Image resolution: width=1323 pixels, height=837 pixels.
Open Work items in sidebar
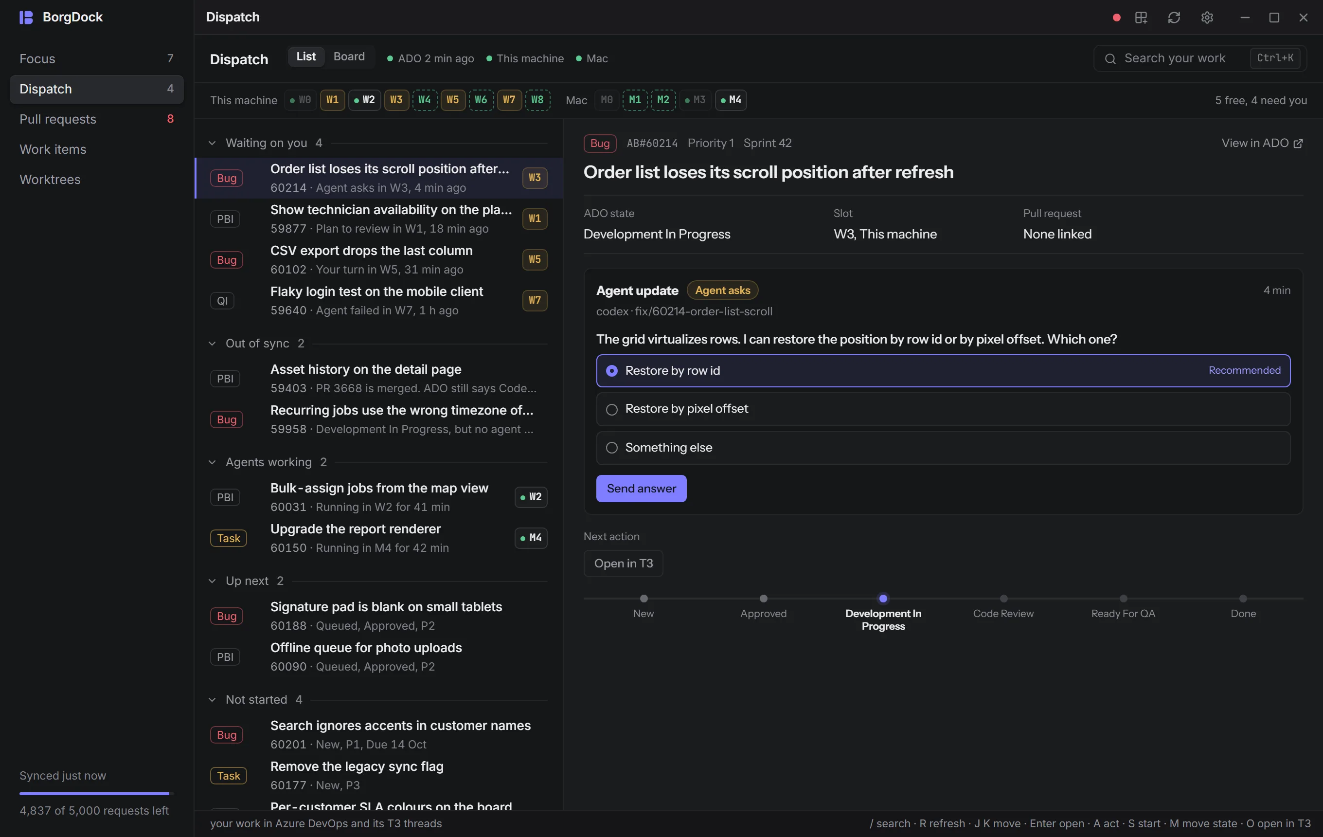97,149
